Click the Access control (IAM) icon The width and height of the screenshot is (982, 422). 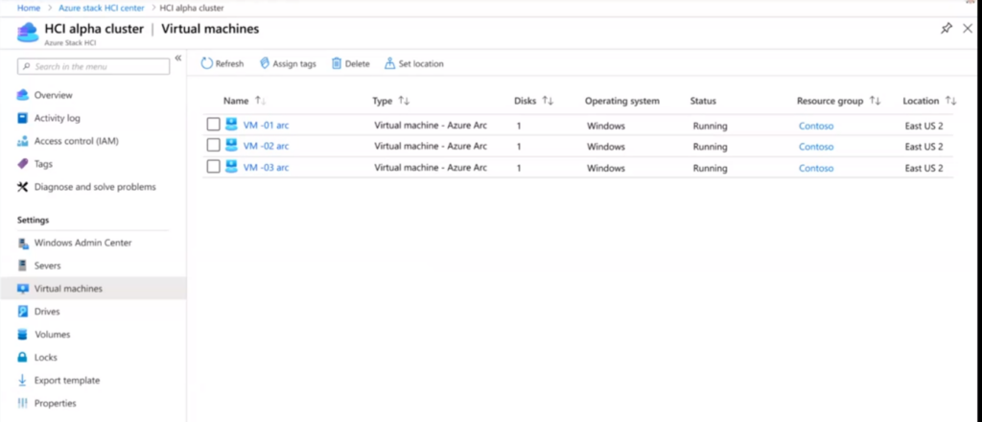click(23, 141)
